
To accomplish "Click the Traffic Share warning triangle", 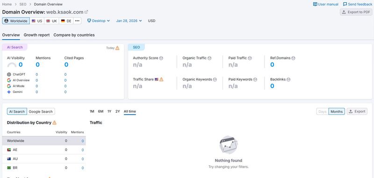I will (161, 79).
